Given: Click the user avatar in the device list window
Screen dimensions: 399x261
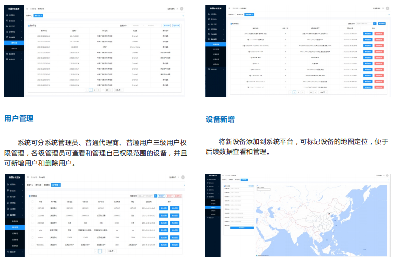Looking at the screenshot, I should [387, 8].
